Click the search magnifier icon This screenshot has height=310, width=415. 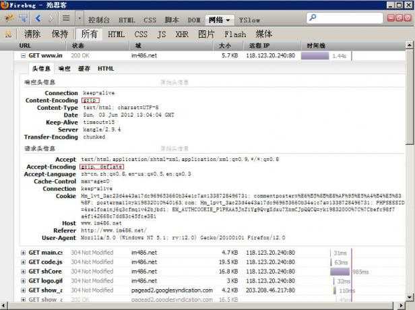[313, 18]
